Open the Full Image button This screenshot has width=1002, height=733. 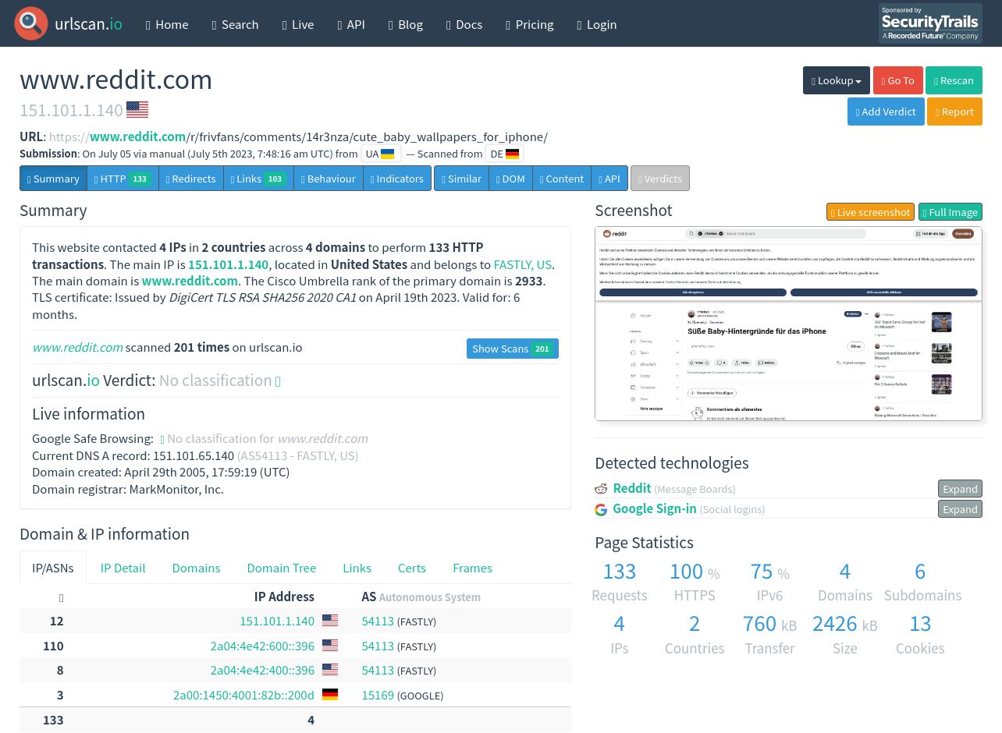[950, 212]
